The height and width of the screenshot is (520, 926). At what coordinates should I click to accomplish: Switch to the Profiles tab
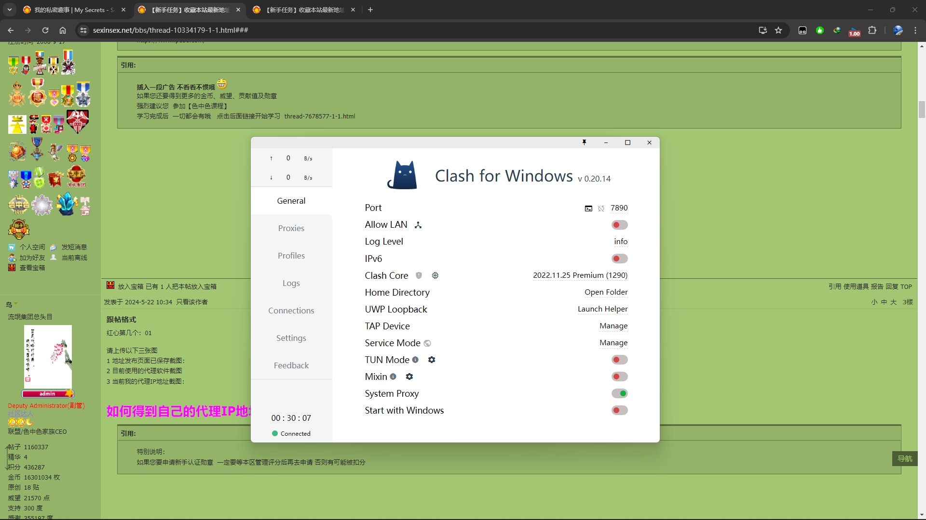pyautogui.click(x=291, y=256)
